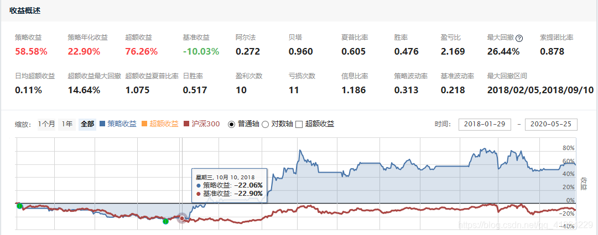Click the 超额收益 value 76.26%
The image size is (598, 235).
[x=142, y=52]
